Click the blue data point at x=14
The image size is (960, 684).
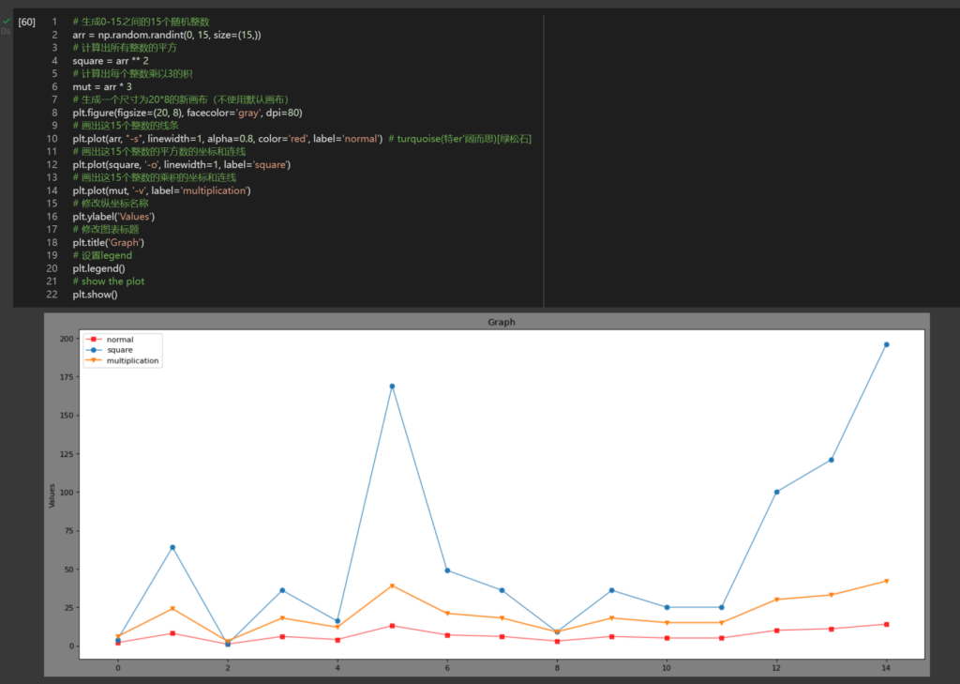click(x=886, y=344)
